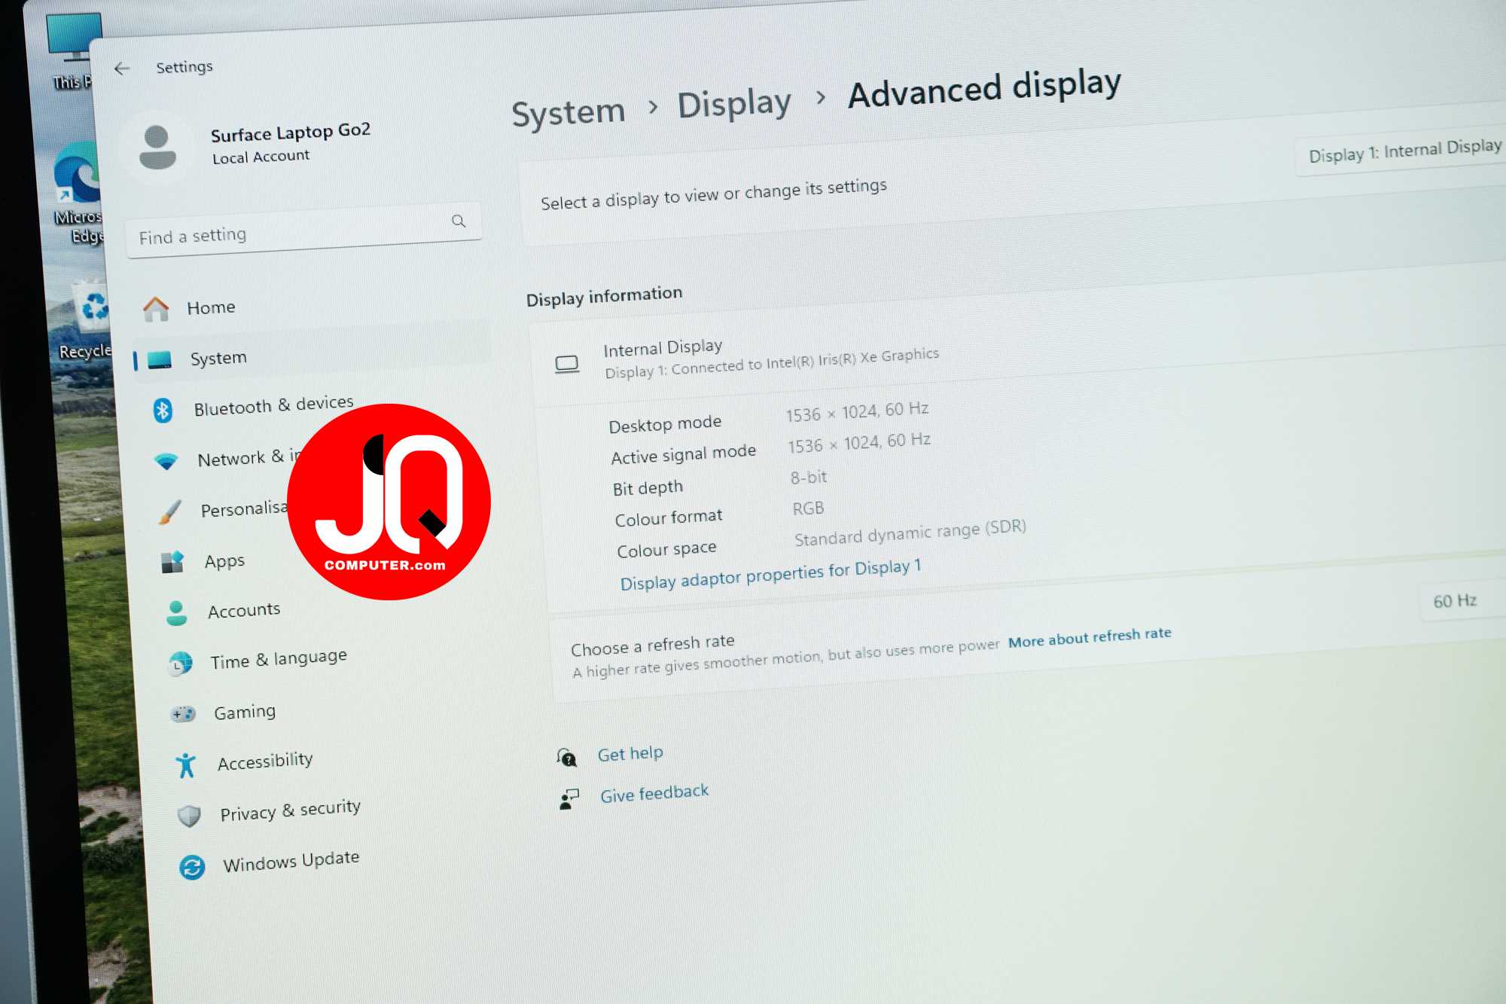The image size is (1506, 1004).
Task: Click the Personalisation paintbrush icon
Action: click(x=170, y=512)
